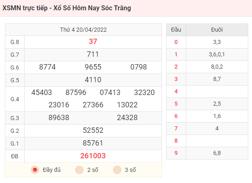The image size is (252, 183).
Task: Select the Đầy đủ radio option
Action: 35,170
